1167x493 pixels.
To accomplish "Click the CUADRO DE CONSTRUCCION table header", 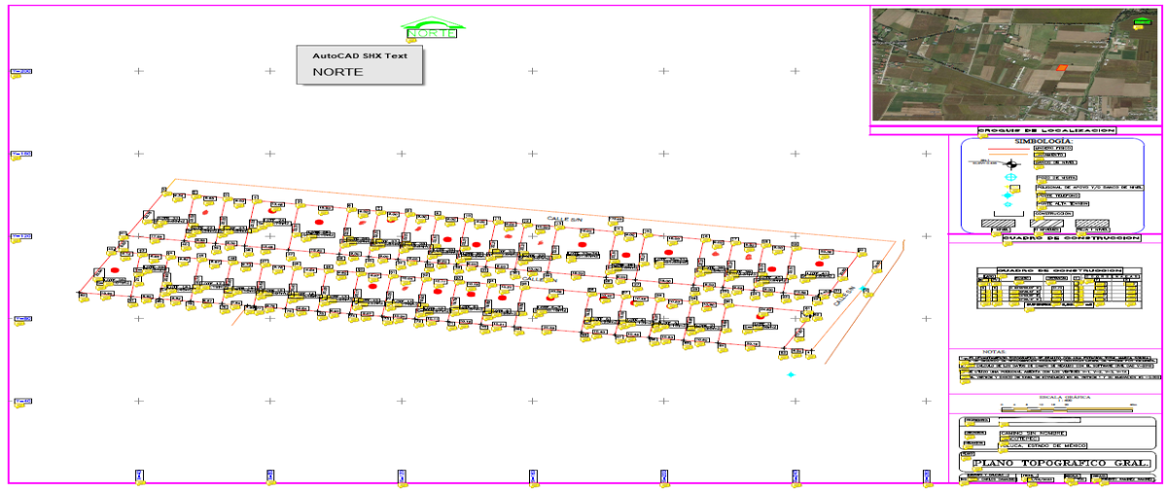I will pyautogui.click(x=1060, y=270).
